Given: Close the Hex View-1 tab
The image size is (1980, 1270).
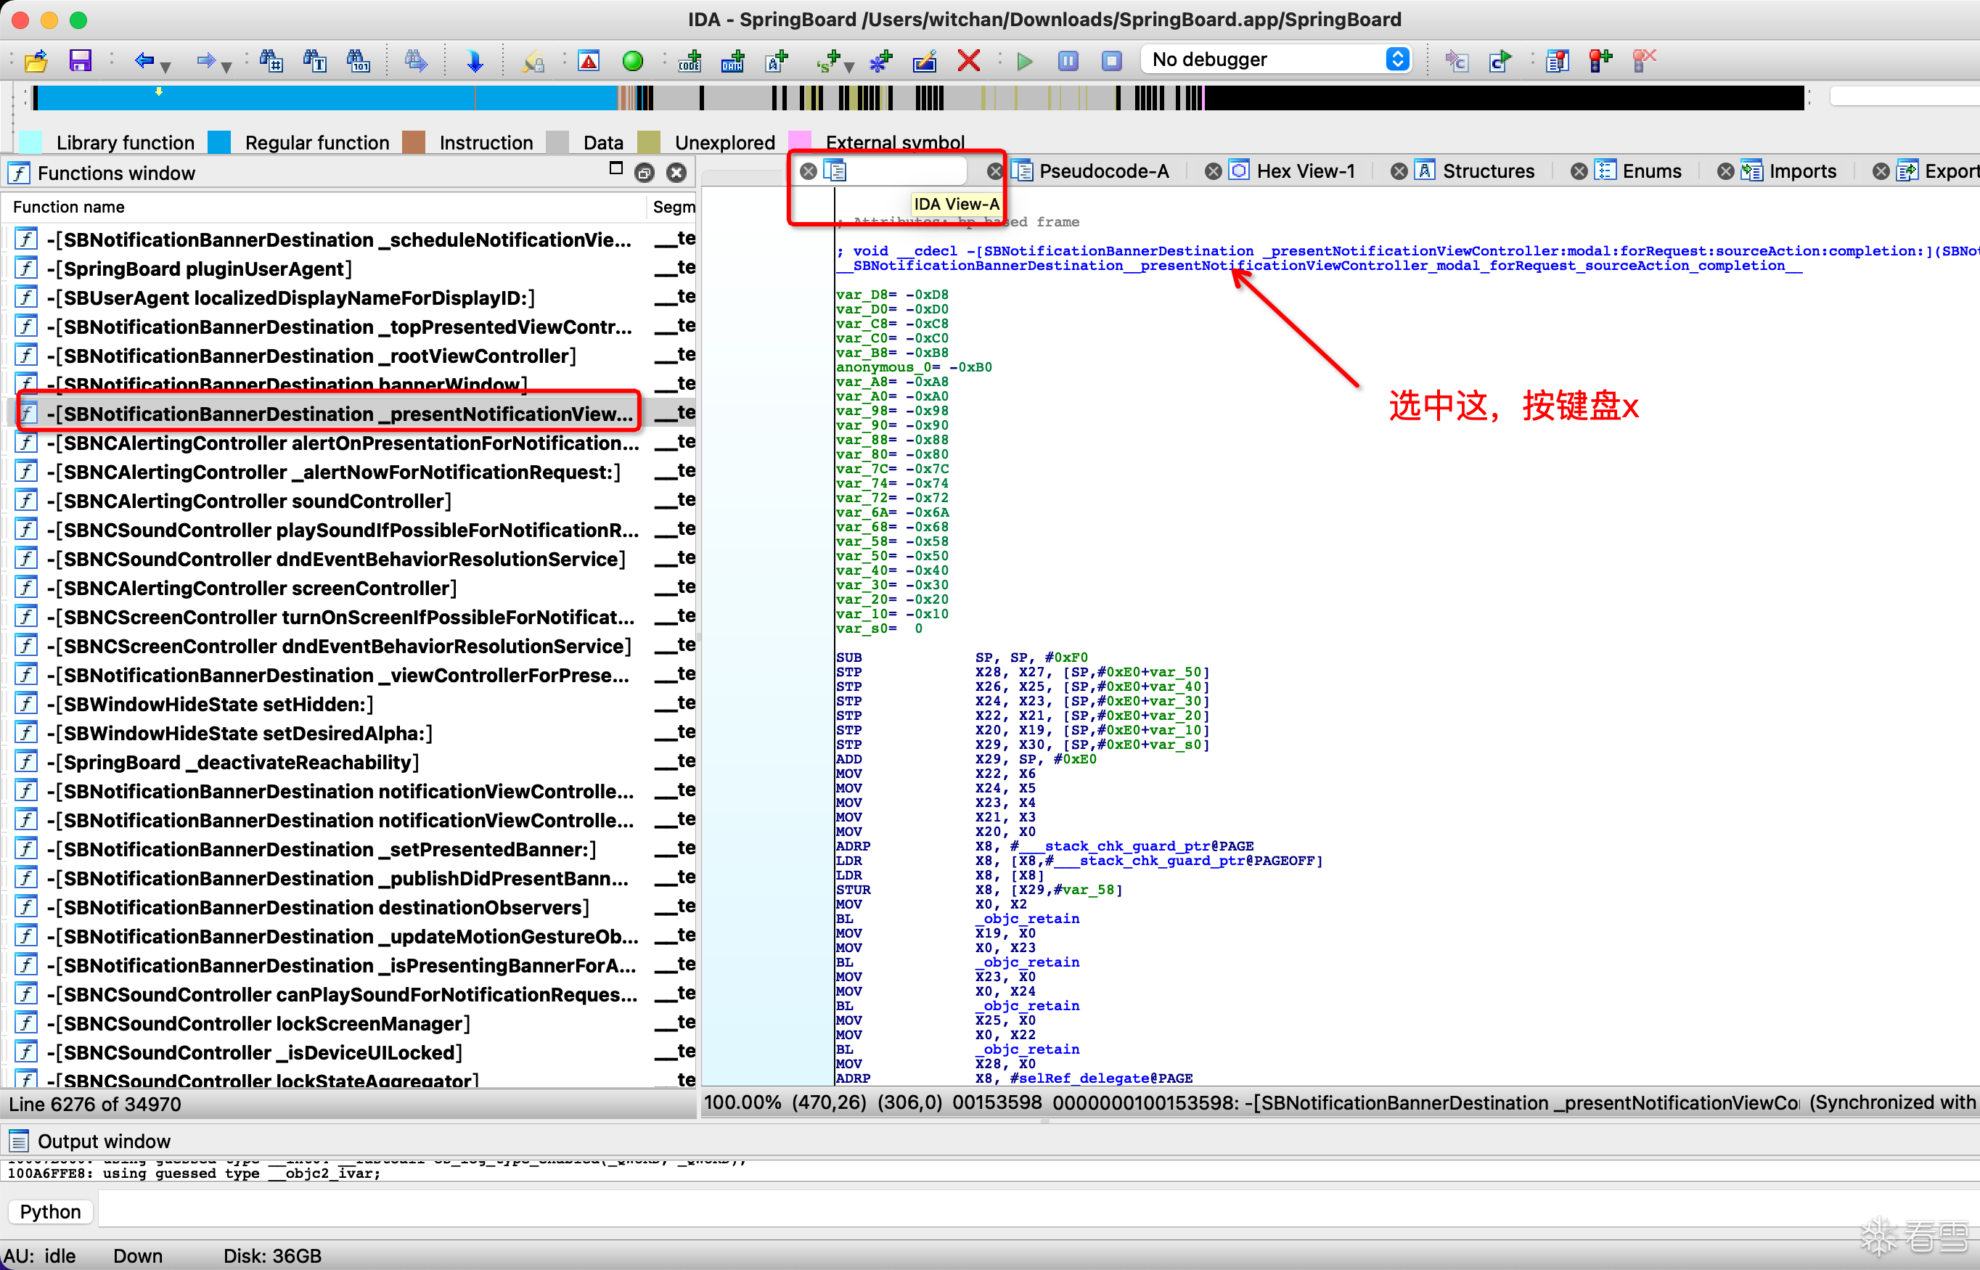Looking at the screenshot, I should pos(1212,171).
